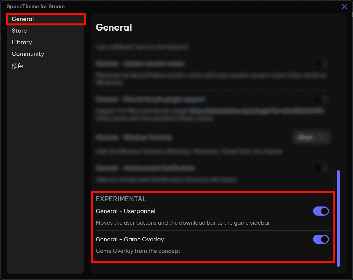
Task: Click the EXPERIMENTAL section heading
Action: [121, 199]
